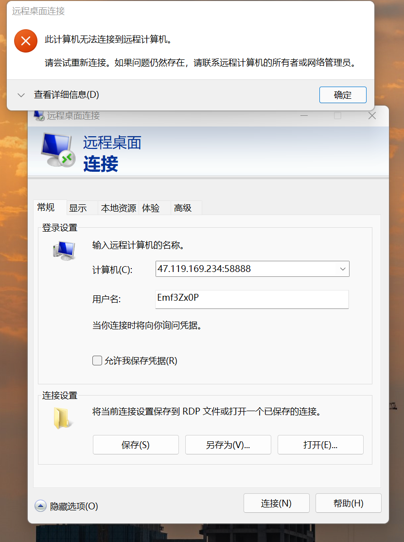Click the 用户名 input field

click(252, 299)
